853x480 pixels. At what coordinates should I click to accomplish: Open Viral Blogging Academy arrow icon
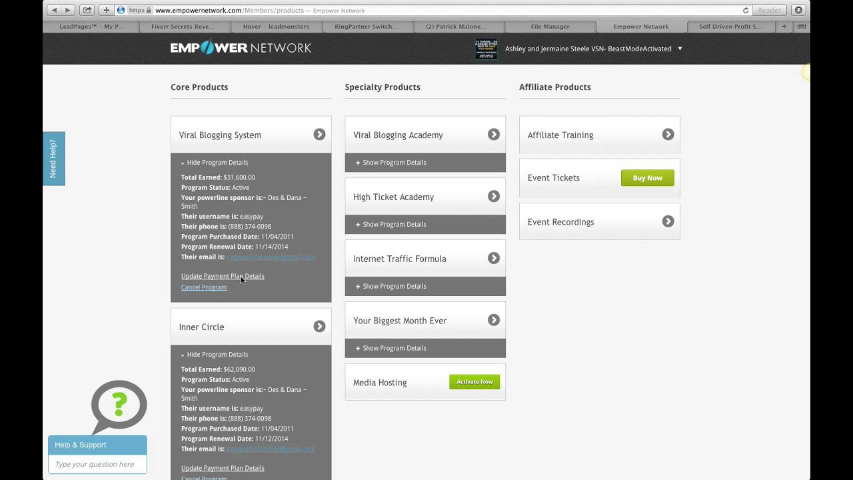(494, 134)
